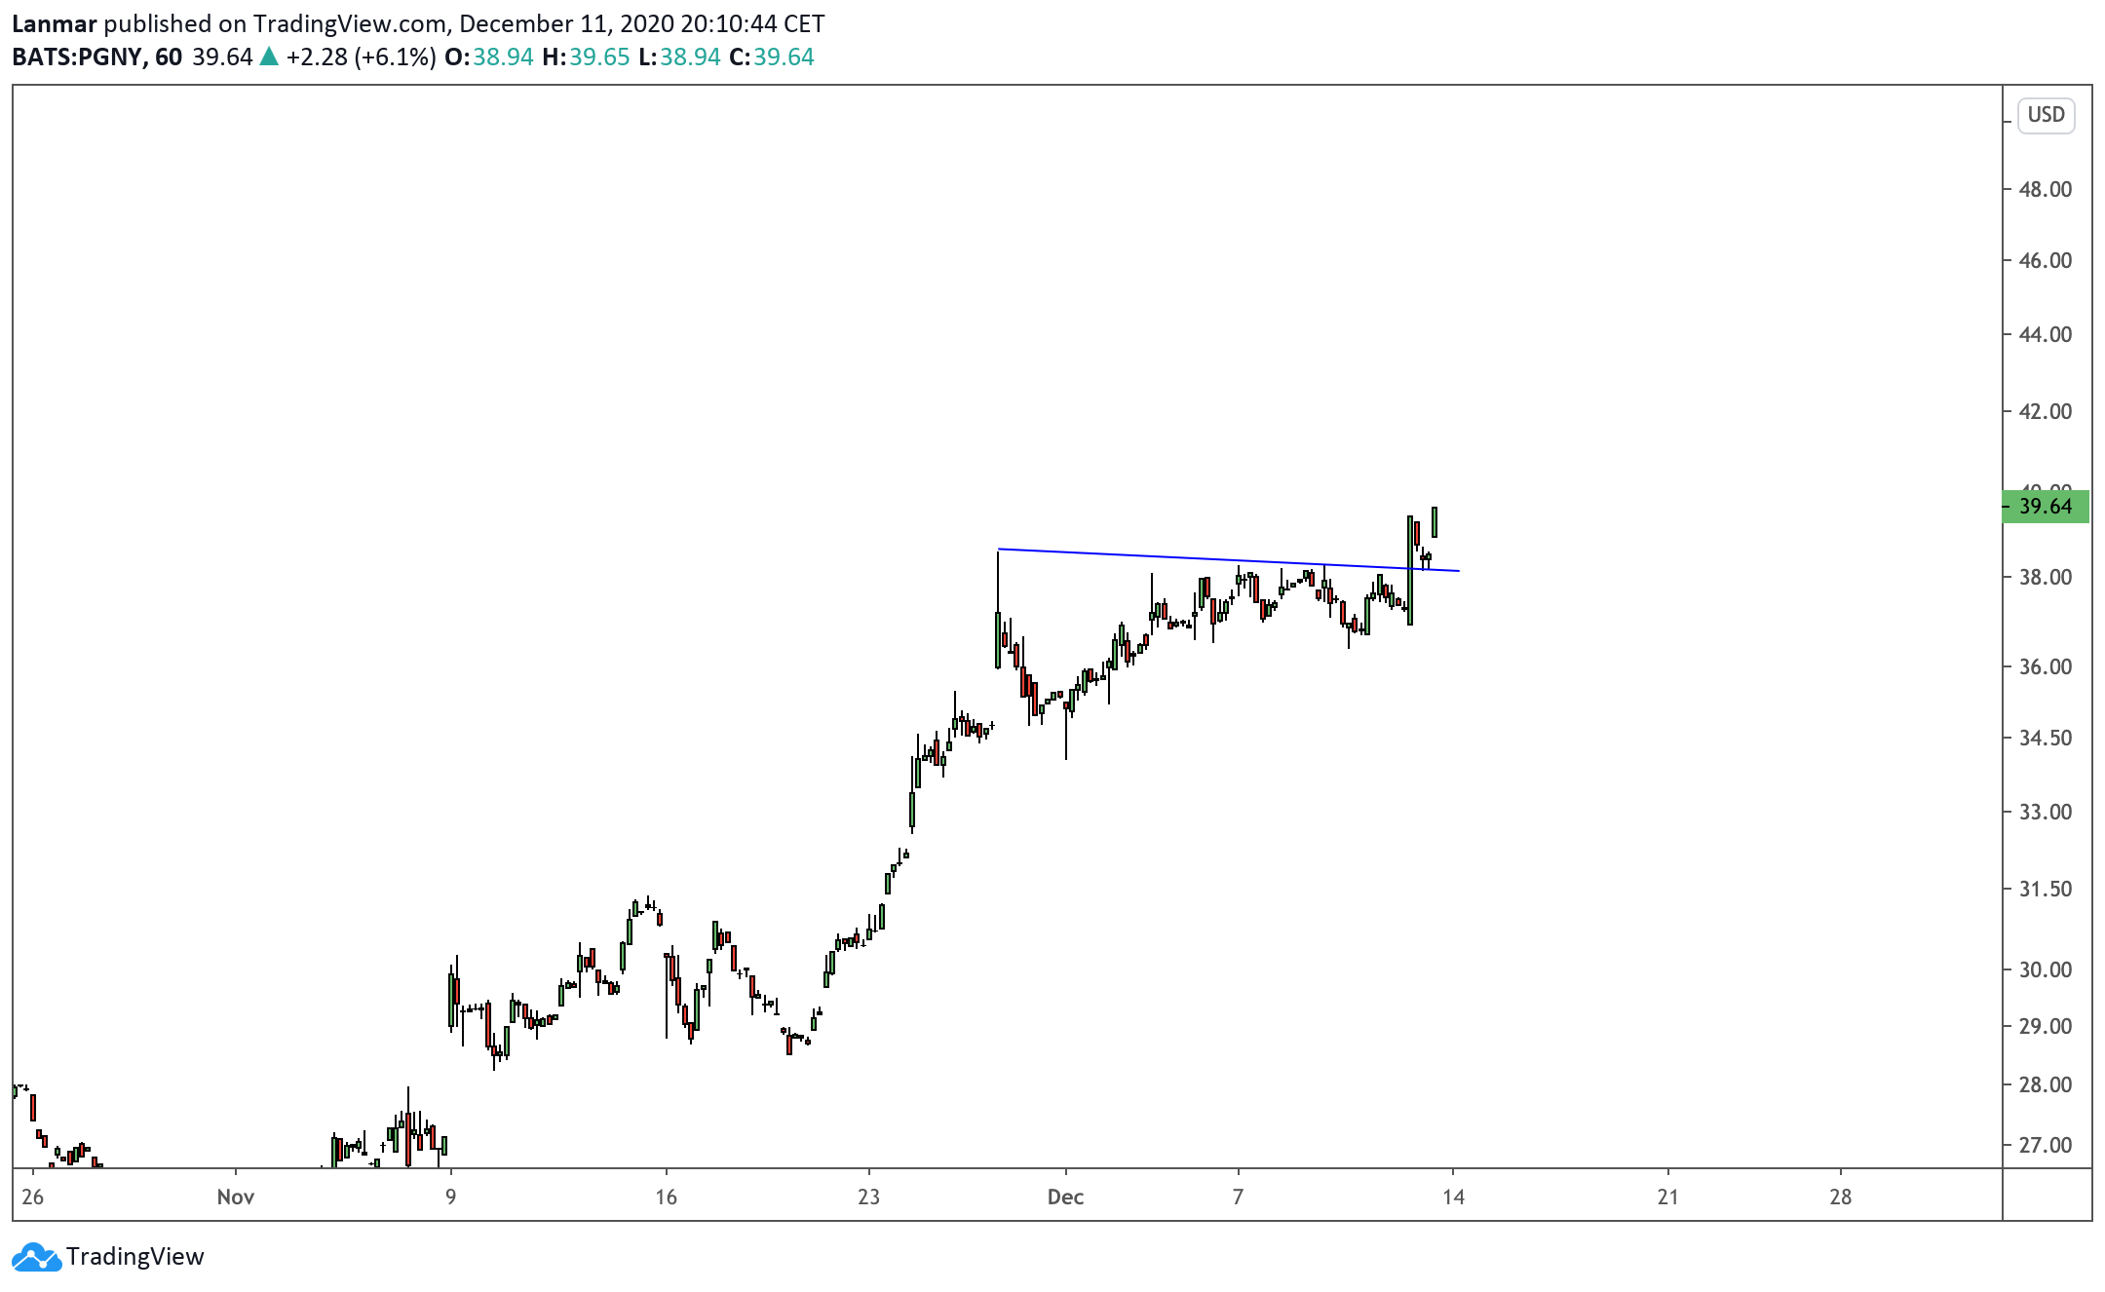Image resolution: width=2105 pixels, height=1292 pixels.
Task: Click the 28 date axis label
Action: click(x=1840, y=1197)
